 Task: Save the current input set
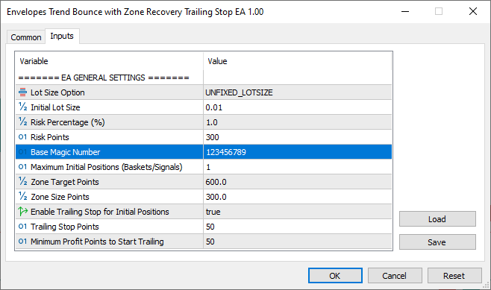437,242
